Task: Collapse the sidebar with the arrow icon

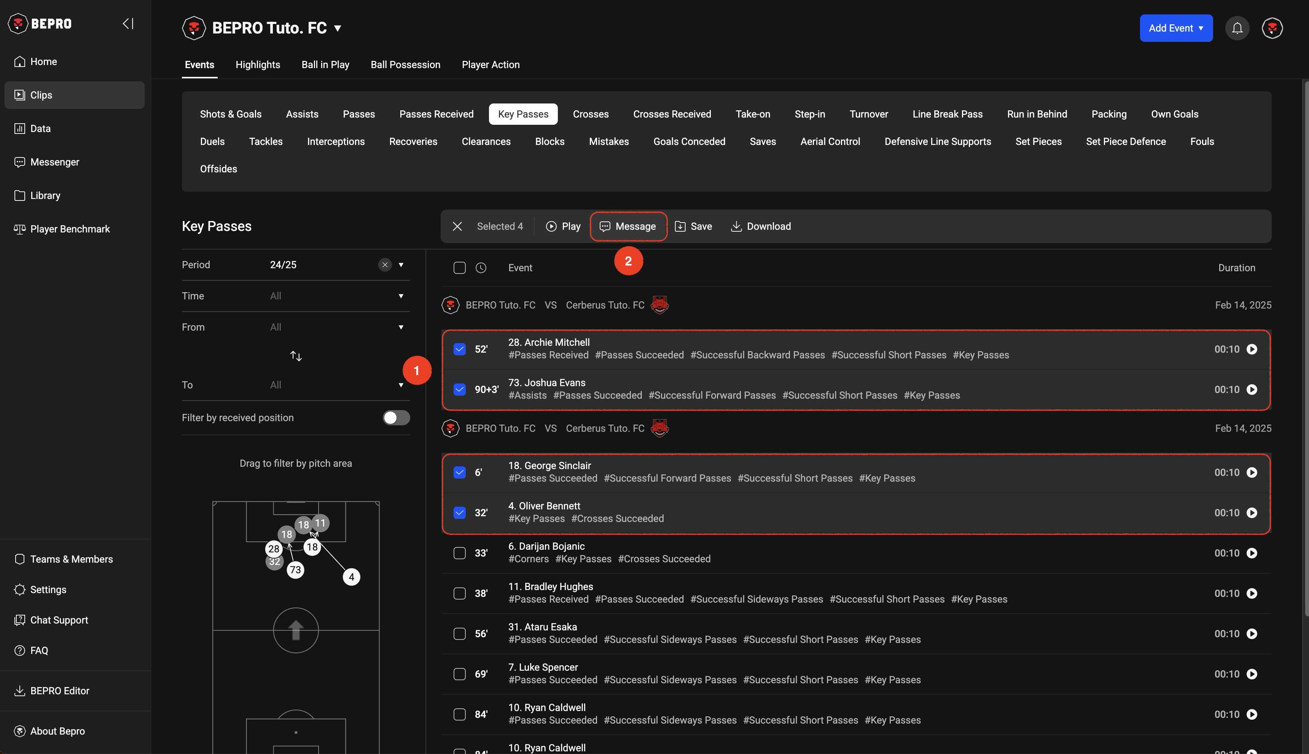Action: (128, 23)
